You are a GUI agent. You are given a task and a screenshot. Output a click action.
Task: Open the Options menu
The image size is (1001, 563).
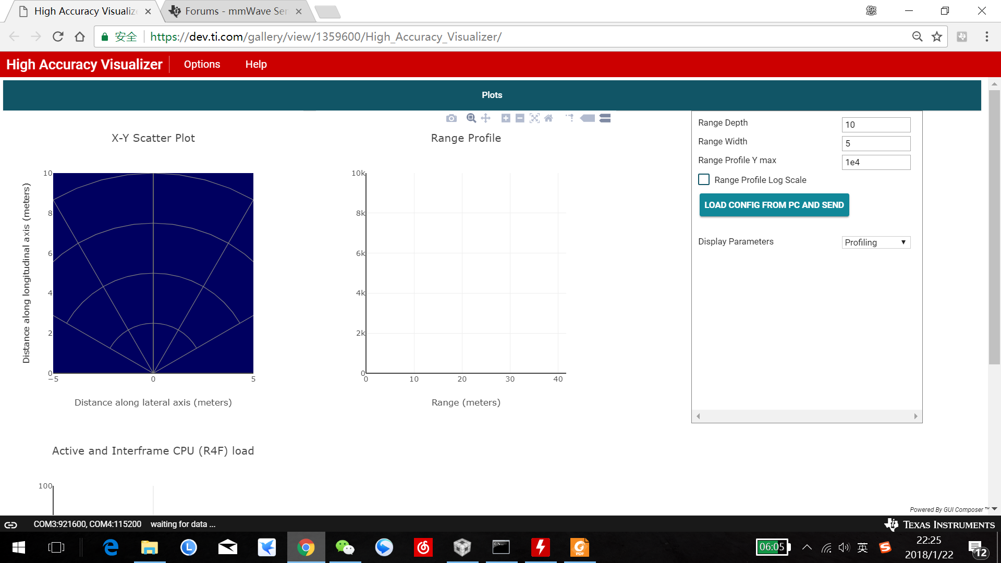pos(202,64)
